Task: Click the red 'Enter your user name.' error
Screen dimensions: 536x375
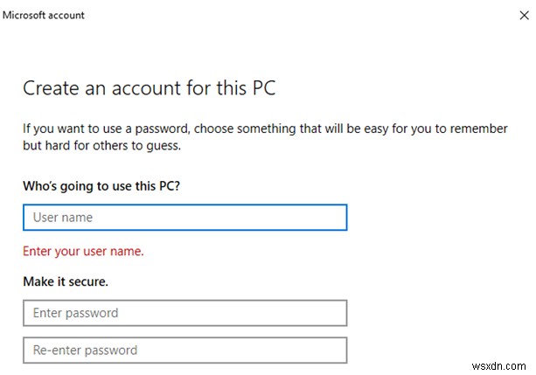Action: point(83,251)
